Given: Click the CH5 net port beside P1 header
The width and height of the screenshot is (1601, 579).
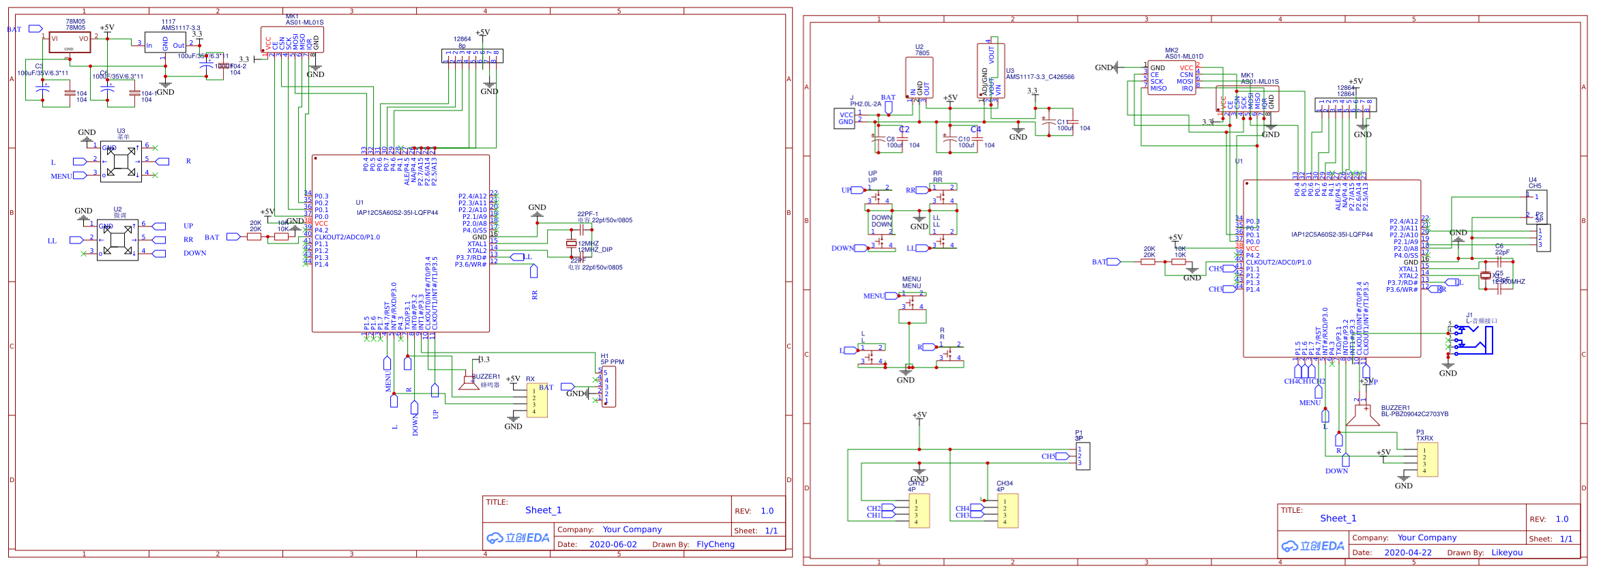Looking at the screenshot, I should (1062, 456).
